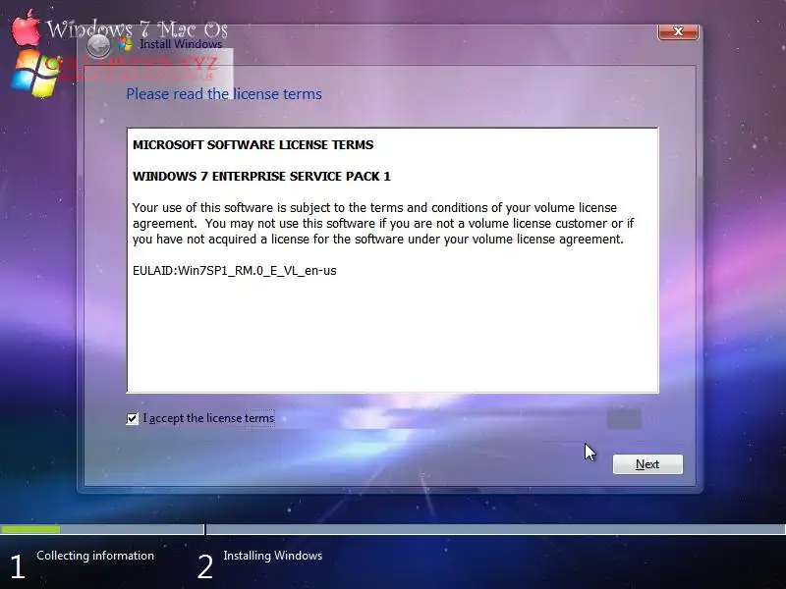The width and height of the screenshot is (786, 589).
Task: Click the Collecting information step label
Action: tap(95, 556)
